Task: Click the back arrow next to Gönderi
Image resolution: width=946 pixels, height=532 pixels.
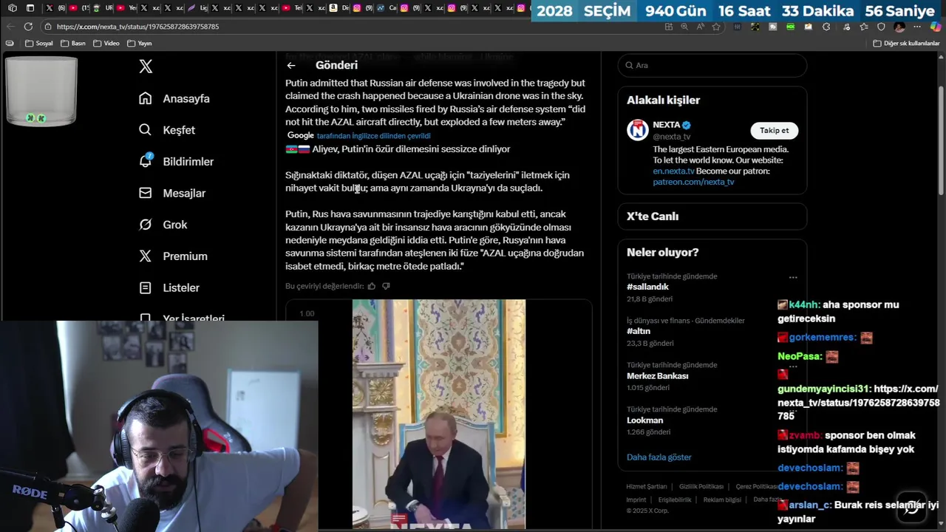Action: coord(291,65)
